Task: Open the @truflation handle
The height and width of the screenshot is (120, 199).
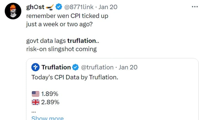Action: coord(97,67)
